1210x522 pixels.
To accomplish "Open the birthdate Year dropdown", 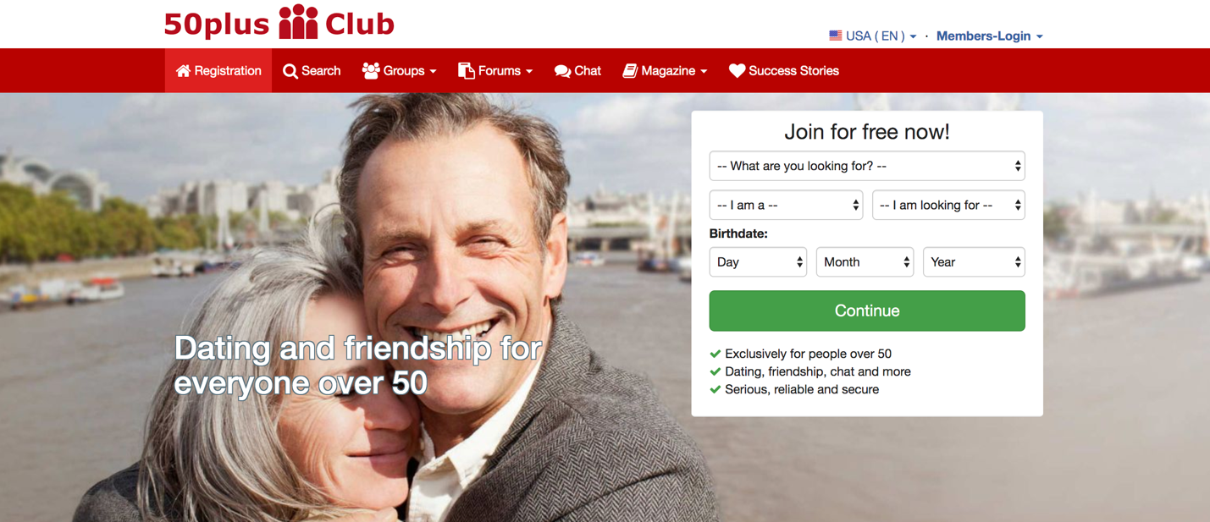I will 974,262.
